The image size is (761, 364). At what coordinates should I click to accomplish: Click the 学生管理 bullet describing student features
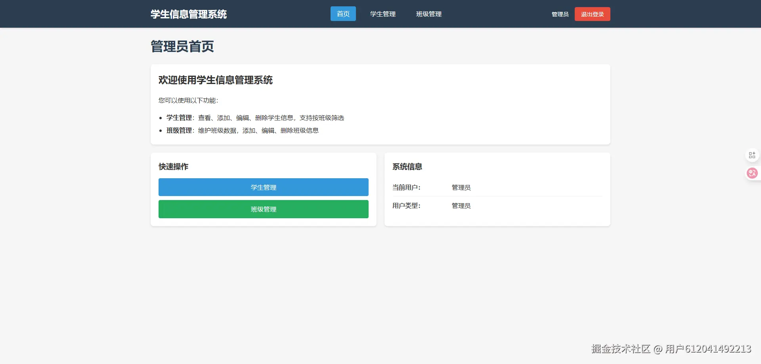(255, 118)
